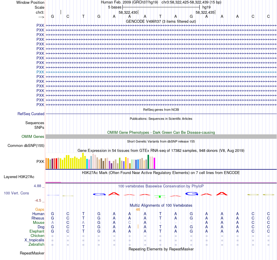Open Multiz Alignments of 100 Vertebrates title
This screenshot has height=260, width=277.
[161, 205]
